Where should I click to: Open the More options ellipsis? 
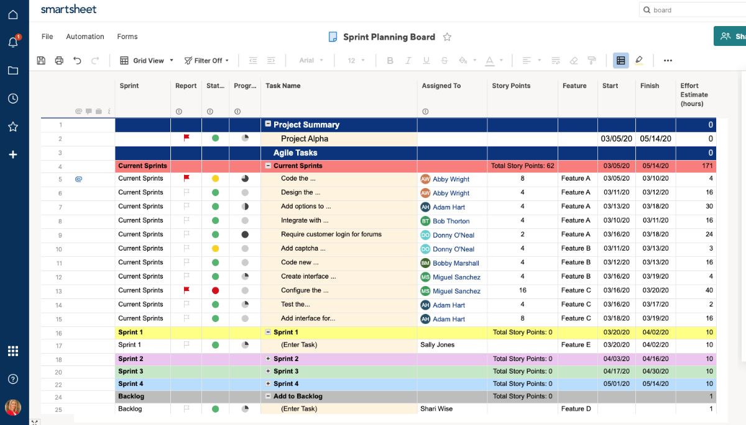668,61
